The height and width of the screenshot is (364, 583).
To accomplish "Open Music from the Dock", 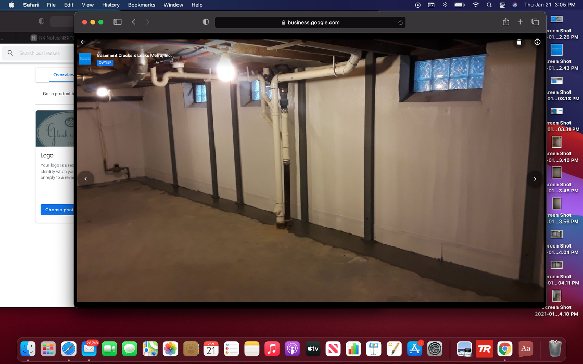I will (272, 349).
